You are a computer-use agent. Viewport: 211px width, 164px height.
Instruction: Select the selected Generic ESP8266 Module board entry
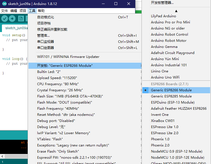(x=171, y=90)
